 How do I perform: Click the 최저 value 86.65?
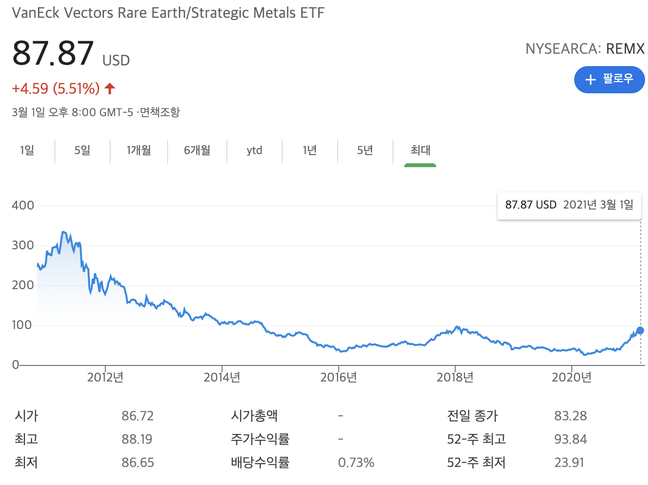(x=138, y=463)
